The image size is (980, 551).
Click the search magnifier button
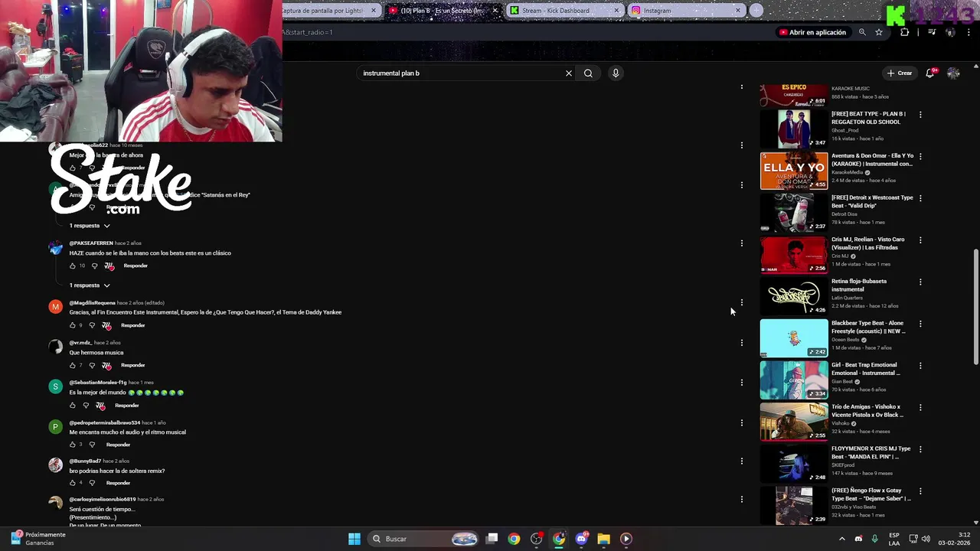coord(588,73)
